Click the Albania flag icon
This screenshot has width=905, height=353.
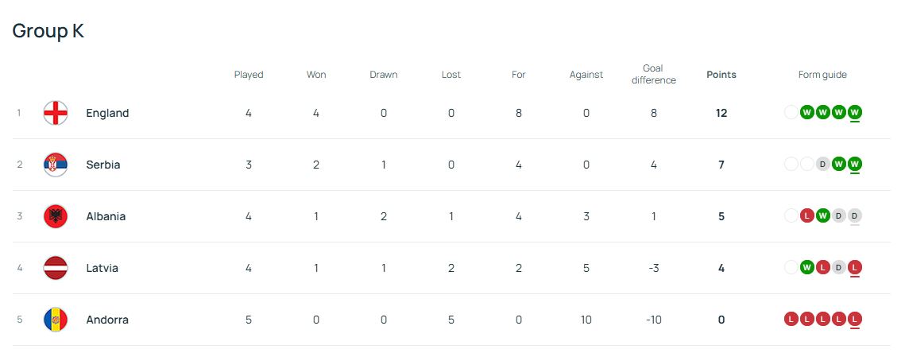point(56,216)
